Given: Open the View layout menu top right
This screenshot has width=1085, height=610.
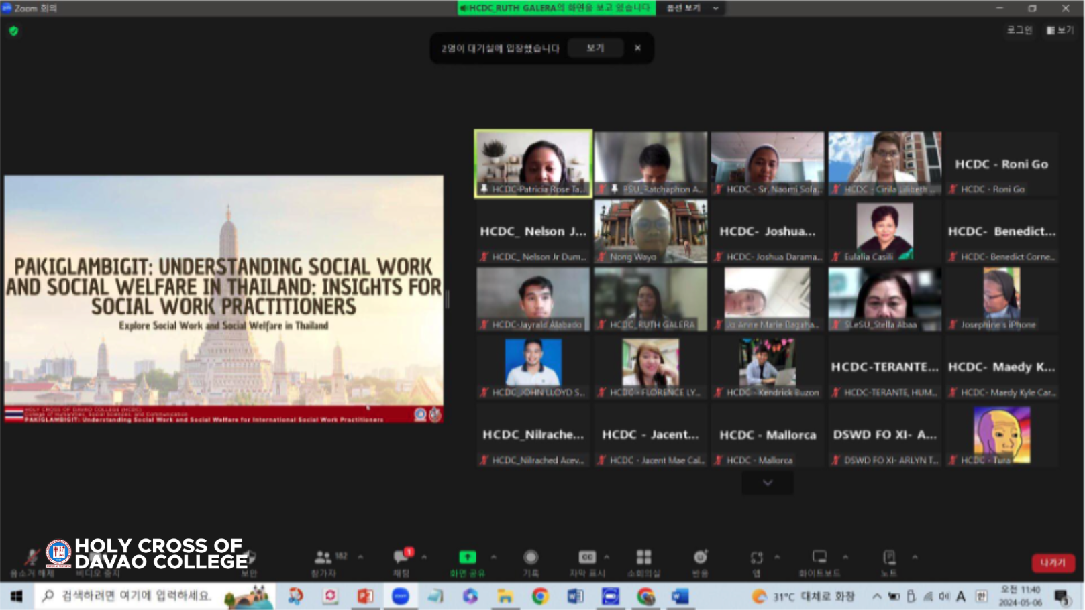Looking at the screenshot, I should pos(1060,30).
